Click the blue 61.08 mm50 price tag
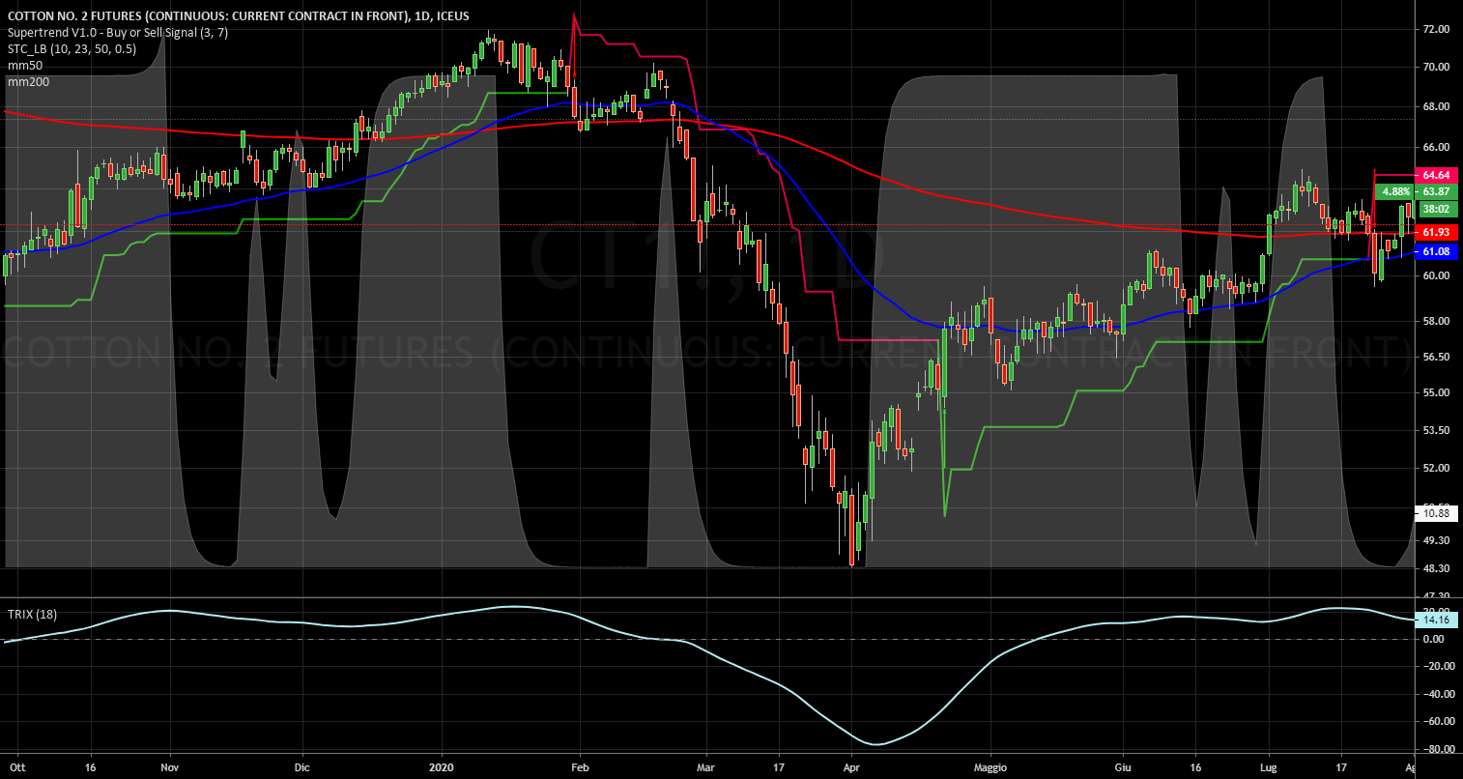The height and width of the screenshot is (779, 1463). 1436,251
